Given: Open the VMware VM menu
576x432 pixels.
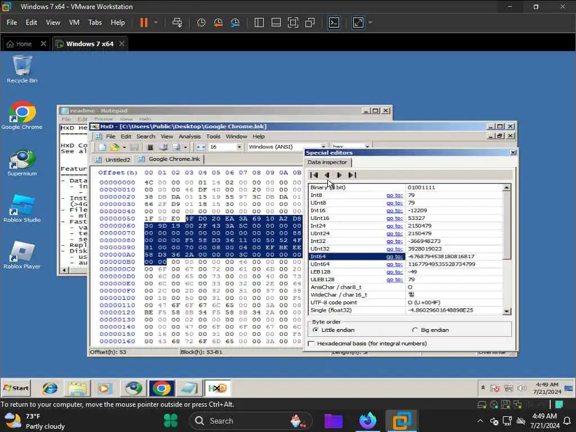Looking at the screenshot, I should click(x=74, y=22).
